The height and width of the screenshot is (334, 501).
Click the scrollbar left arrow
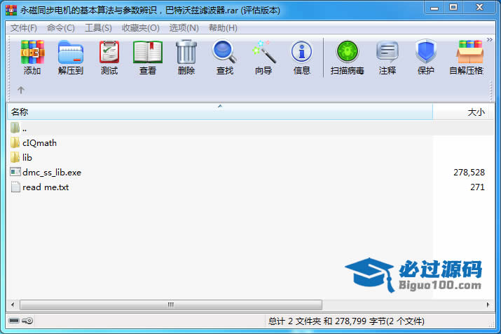13,305
